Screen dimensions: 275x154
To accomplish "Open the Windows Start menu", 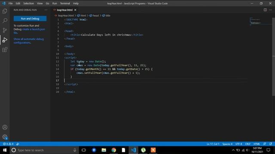I will [5, 150].
